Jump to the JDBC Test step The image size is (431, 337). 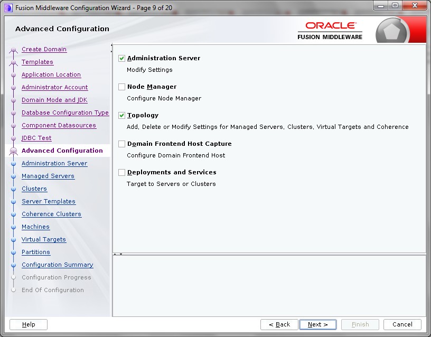point(36,138)
